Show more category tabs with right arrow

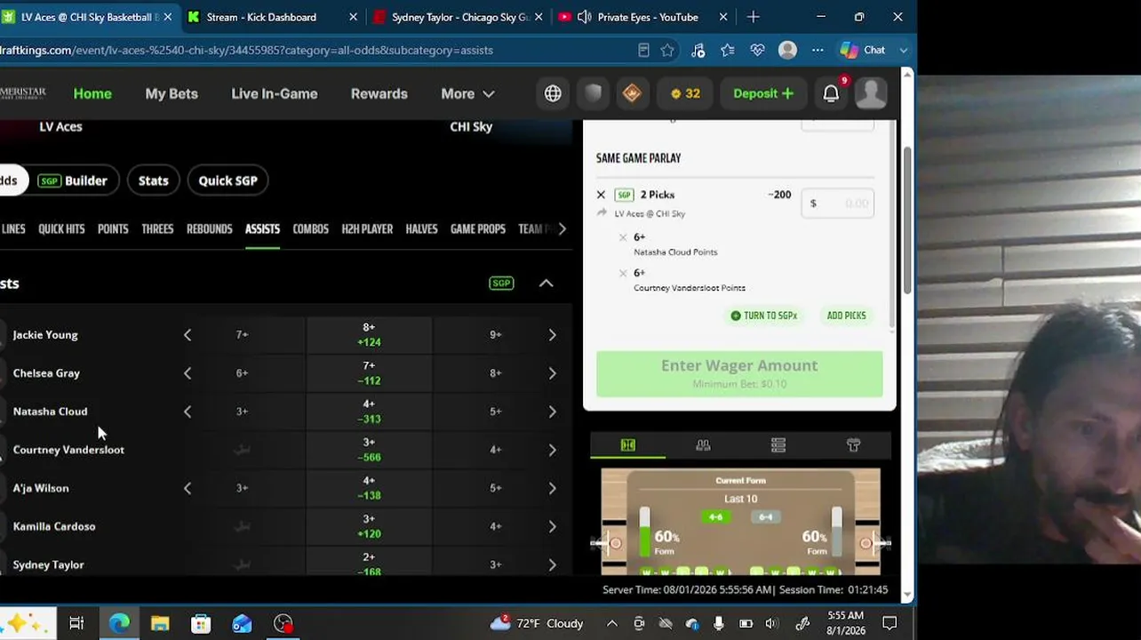point(562,228)
